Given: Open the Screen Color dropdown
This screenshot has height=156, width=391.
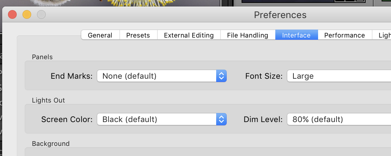Looking at the screenshot, I should 162,119.
